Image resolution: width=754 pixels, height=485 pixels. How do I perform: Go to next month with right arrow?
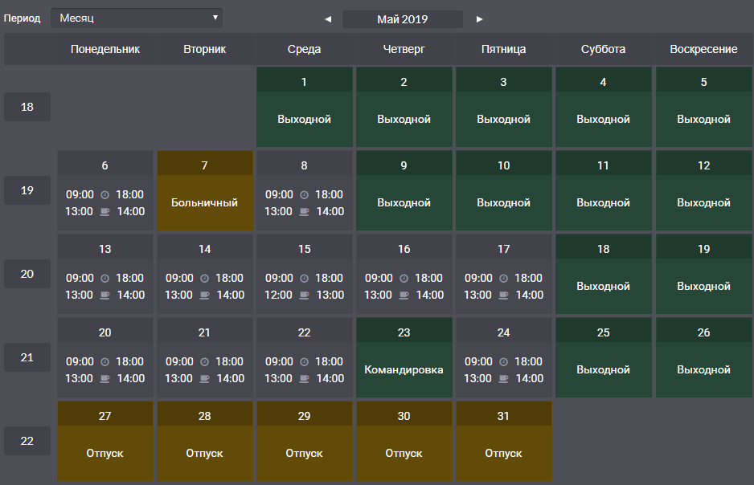[480, 18]
